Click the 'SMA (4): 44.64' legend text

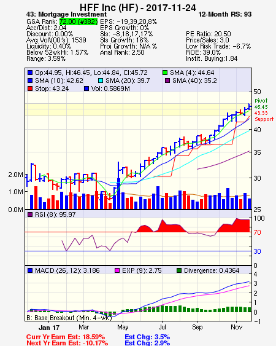192,73
